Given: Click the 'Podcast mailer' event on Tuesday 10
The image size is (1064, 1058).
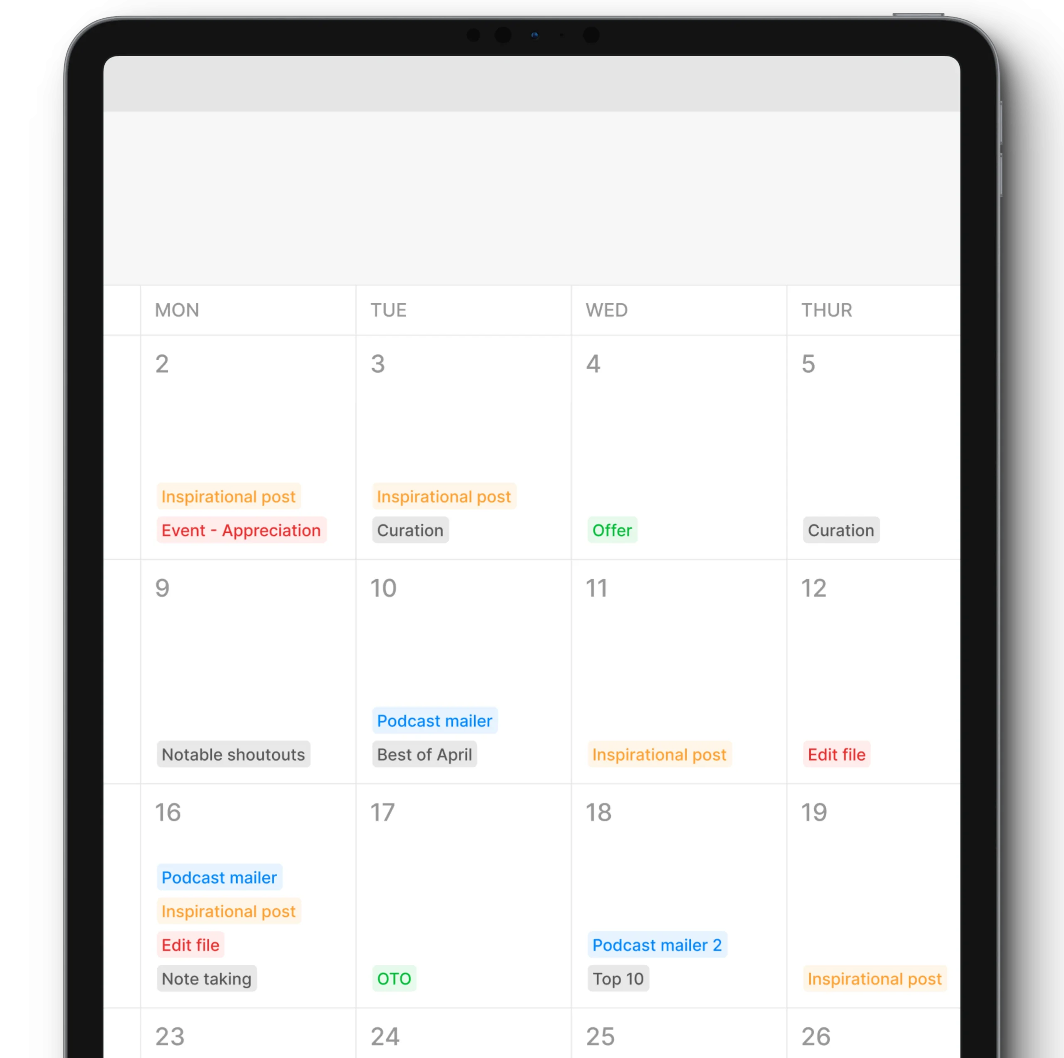Looking at the screenshot, I should pyautogui.click(x=434, y=720).
